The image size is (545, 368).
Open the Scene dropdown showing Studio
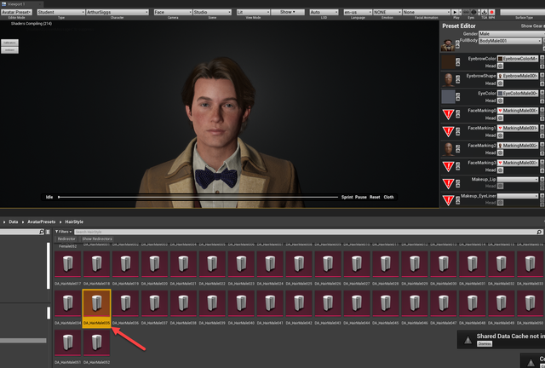pyautogui.click(x=212, y=12)
